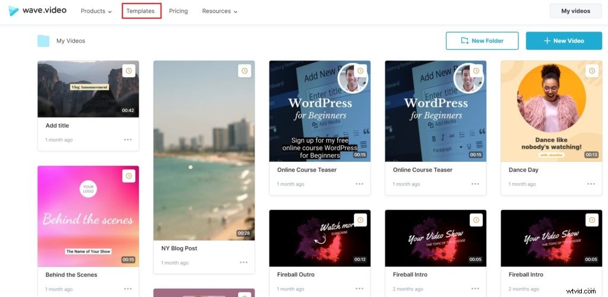608x297 pixels.
Task: Open My videos button in header
Action: pyautogui.click(x=576, y=11)
